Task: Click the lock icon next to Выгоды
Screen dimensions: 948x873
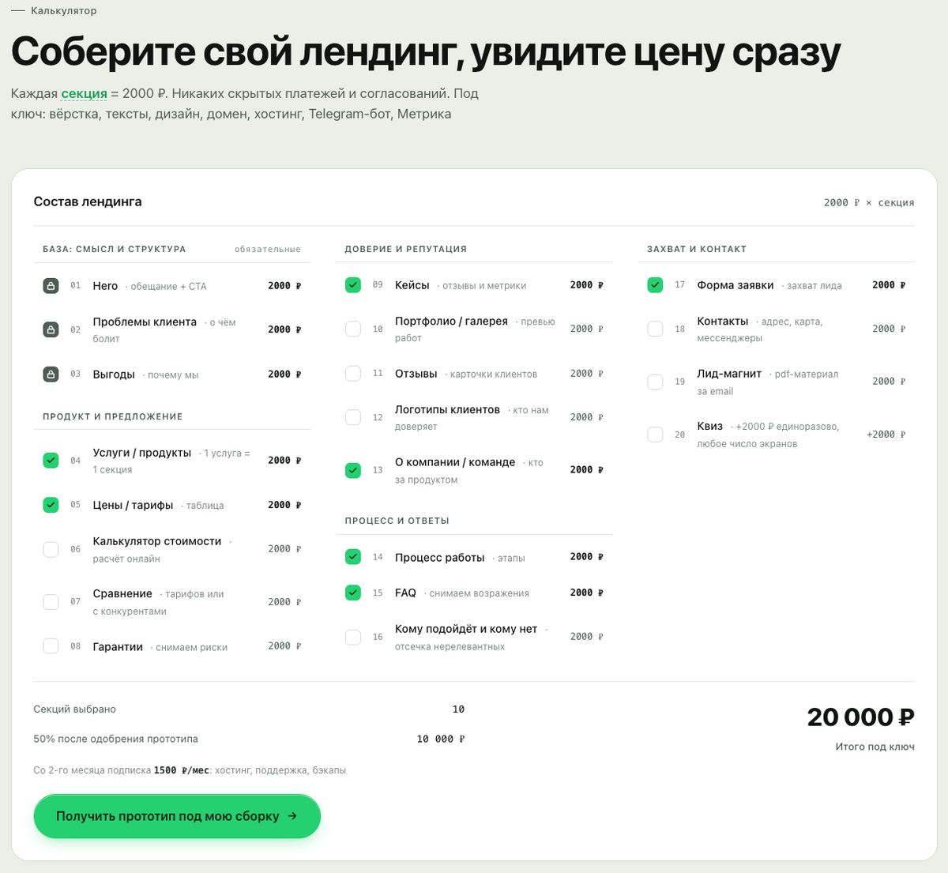Action: point(51,374)
